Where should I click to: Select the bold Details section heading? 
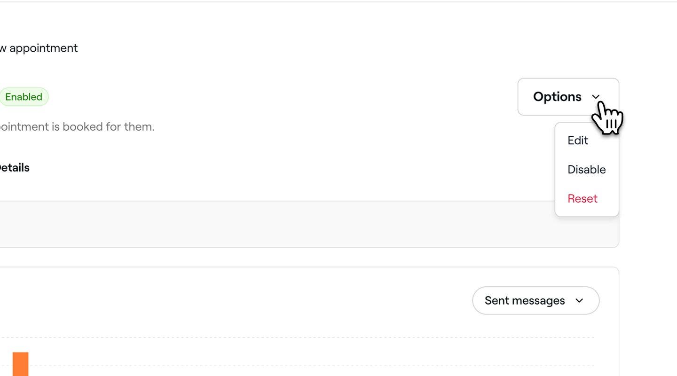point(14,168)
